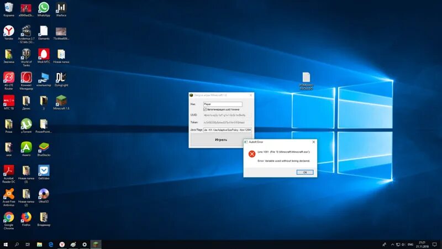Click OK in the AutoIt Error dialog
442x249 pixels.
[x=305, y=172]
